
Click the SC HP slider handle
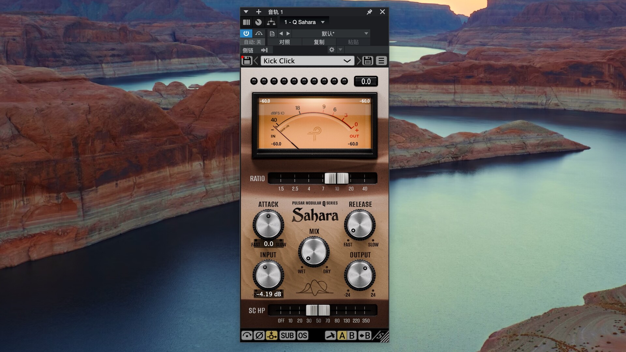point(318,310)
